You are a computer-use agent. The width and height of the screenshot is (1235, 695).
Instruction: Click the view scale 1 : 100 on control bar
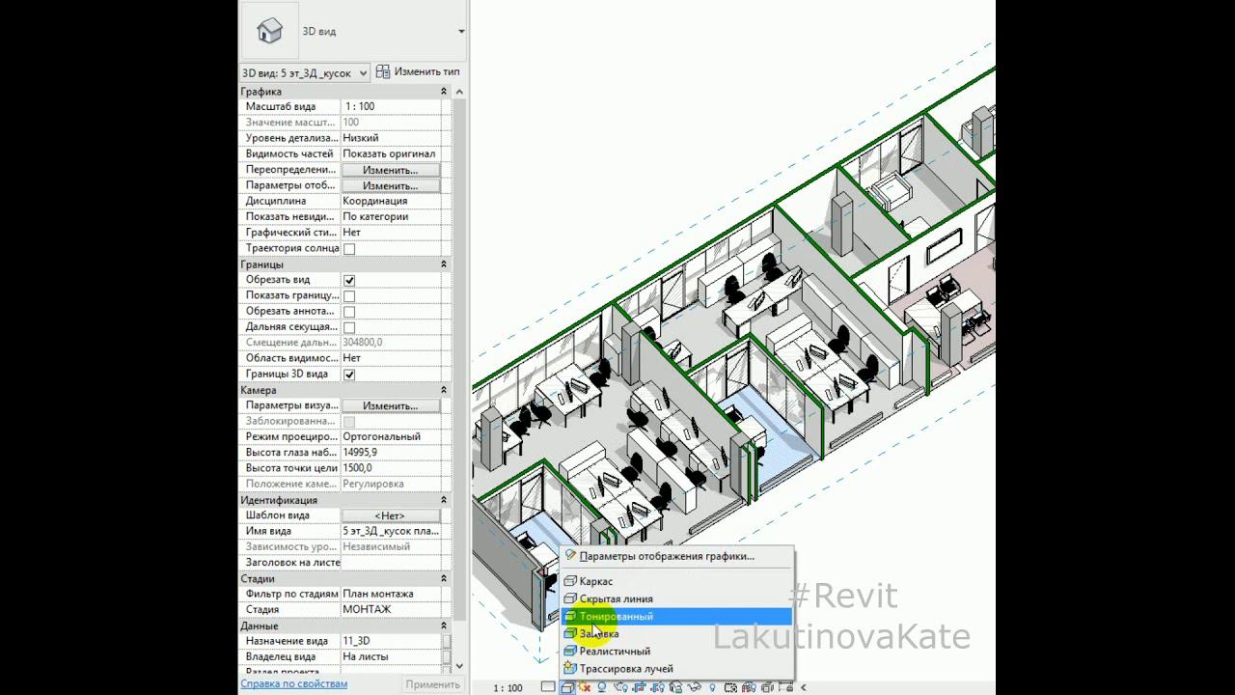coord(508,688)
